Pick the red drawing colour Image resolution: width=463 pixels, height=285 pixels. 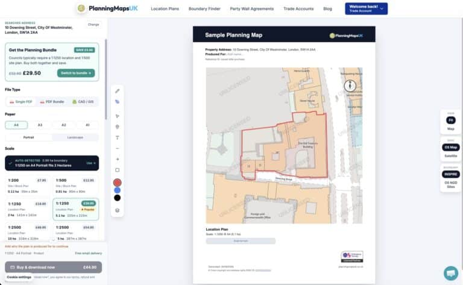pos(117,183)
